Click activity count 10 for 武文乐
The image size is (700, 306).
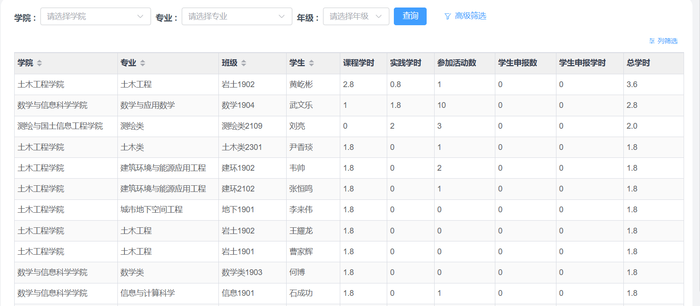point(442,105)
